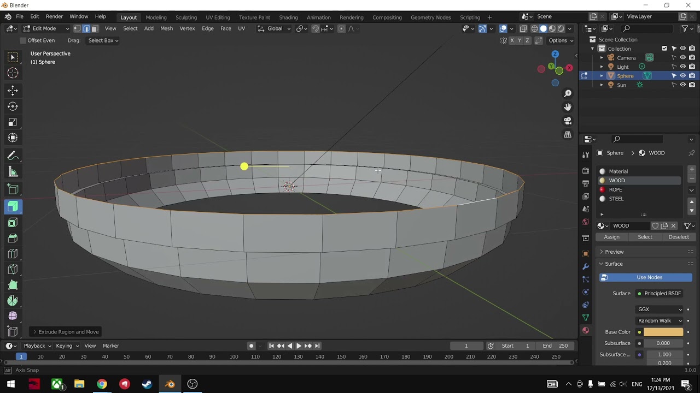Click the Assign material button
700x393 pixels.
coord(612,237)
